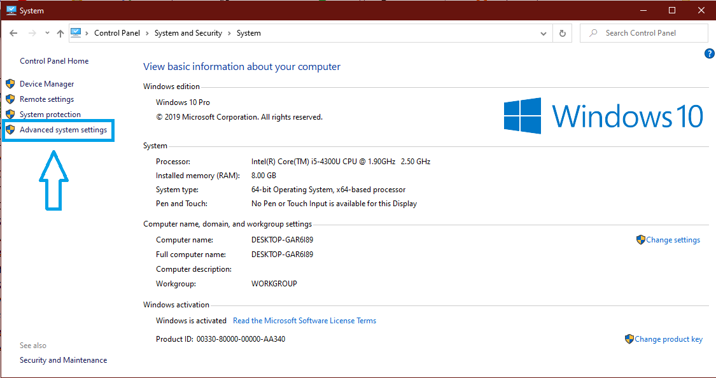Click the Windows 10 Pro edition text

[183, 102]
